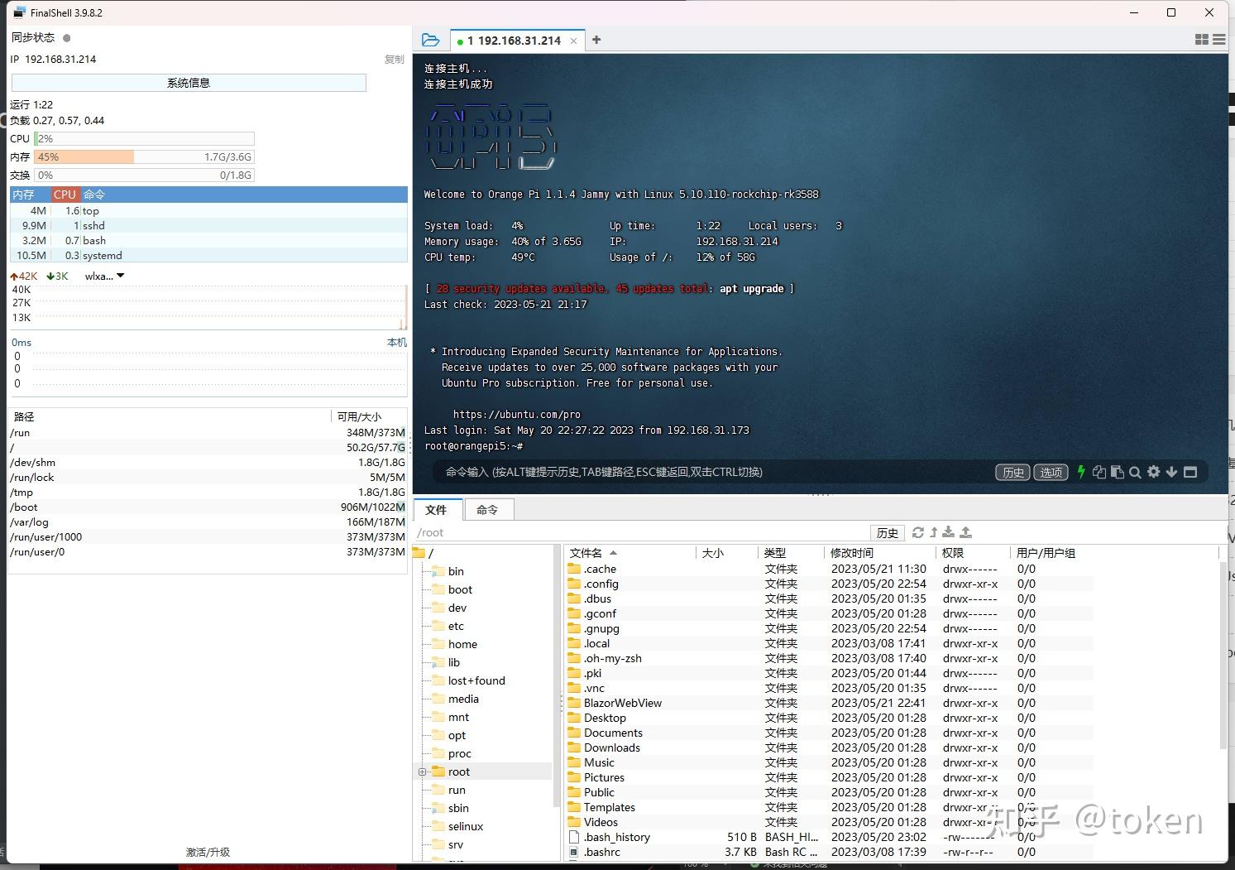Viewport: 1235px width, 870px height.
Task: Refresh the /root file list
Action: [917, 532]
